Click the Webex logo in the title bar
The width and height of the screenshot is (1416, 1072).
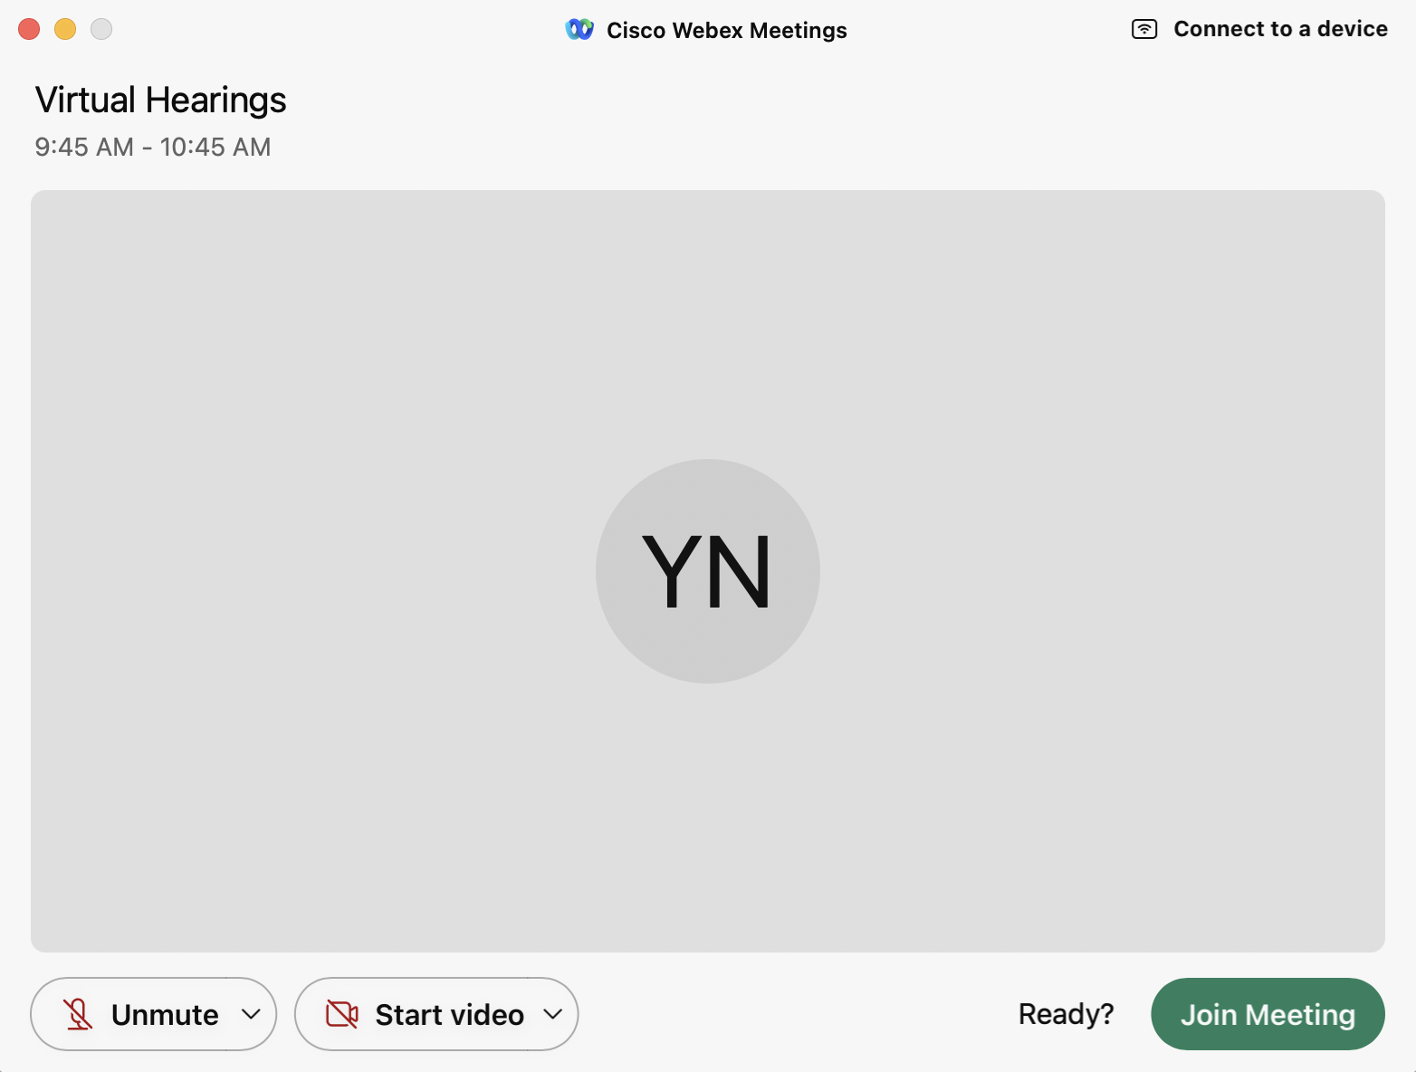pyautogui.click(x=579, y=30)
